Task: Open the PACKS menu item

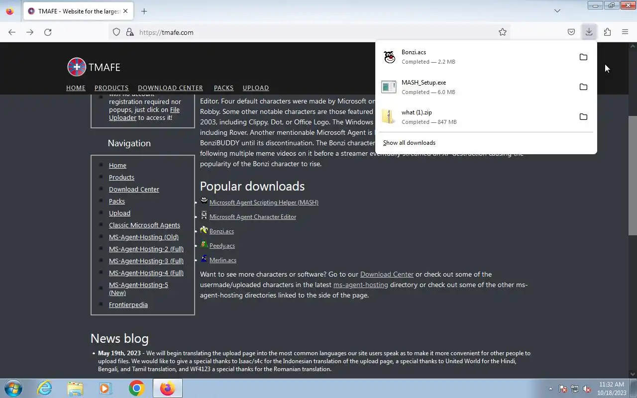Action: tap(223, 88)
